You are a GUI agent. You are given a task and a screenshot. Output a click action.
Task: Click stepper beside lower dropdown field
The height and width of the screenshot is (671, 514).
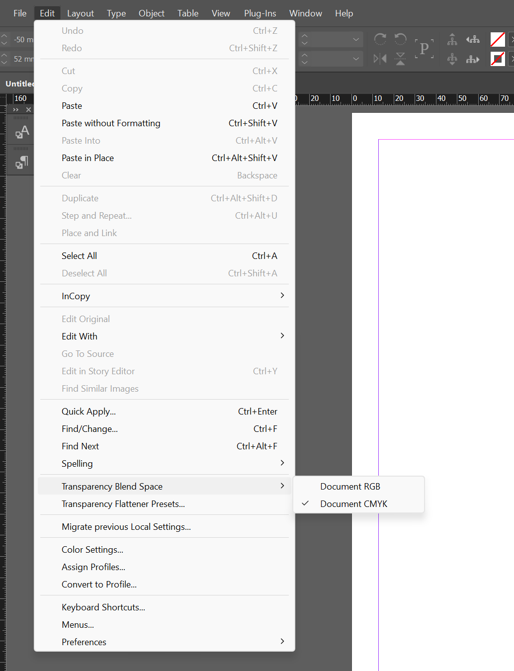(x=305, y=59)
